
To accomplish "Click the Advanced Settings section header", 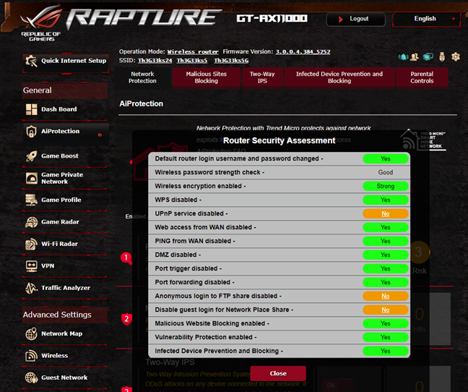I will 65,315.
